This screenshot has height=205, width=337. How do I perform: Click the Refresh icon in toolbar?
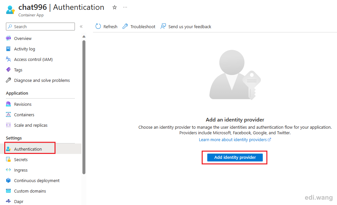(98, 26)
